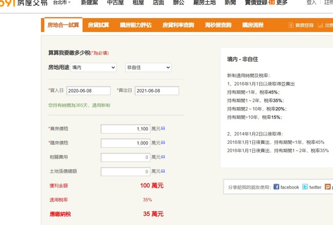Click the 實價登錄 document icon in orange bar
This screenshot has width=333, height=225.
(291, 25)
